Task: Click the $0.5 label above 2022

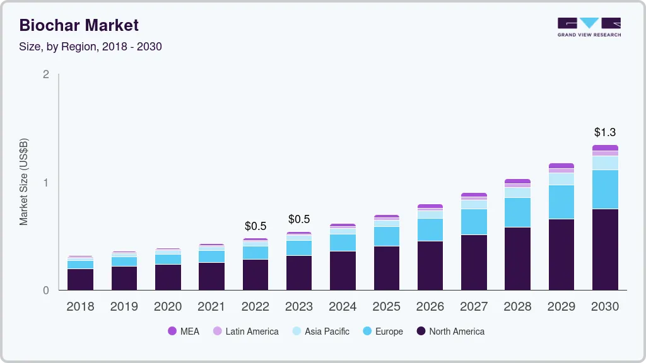Action: click(x=255, y=226)
